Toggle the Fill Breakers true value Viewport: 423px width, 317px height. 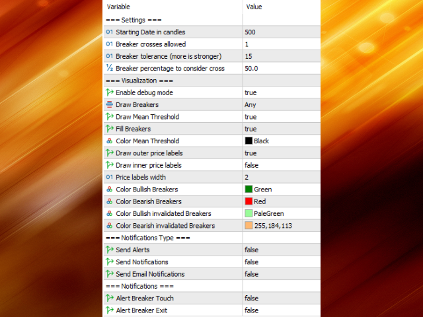point(282,129)
